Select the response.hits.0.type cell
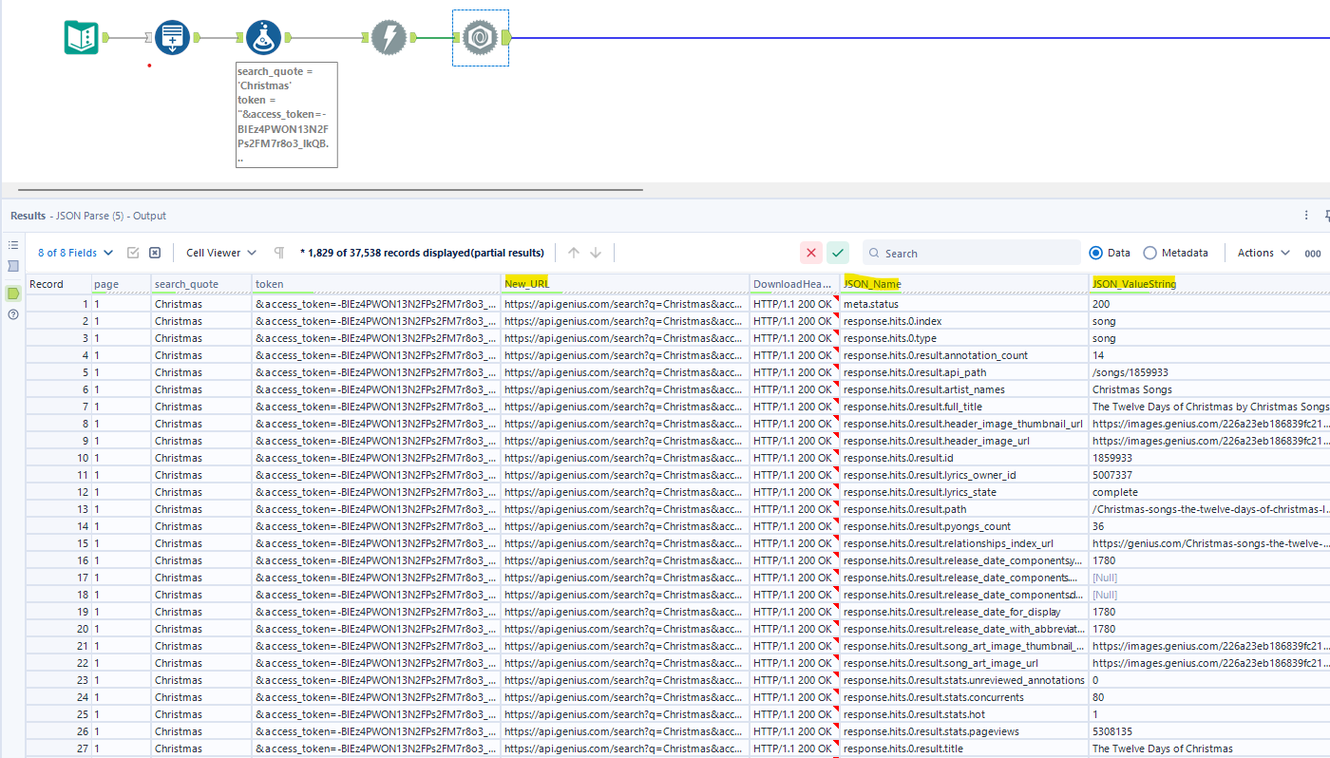The width and height of the screenshot is (1330, 758). pyautogui.click(x=965, y=338)
